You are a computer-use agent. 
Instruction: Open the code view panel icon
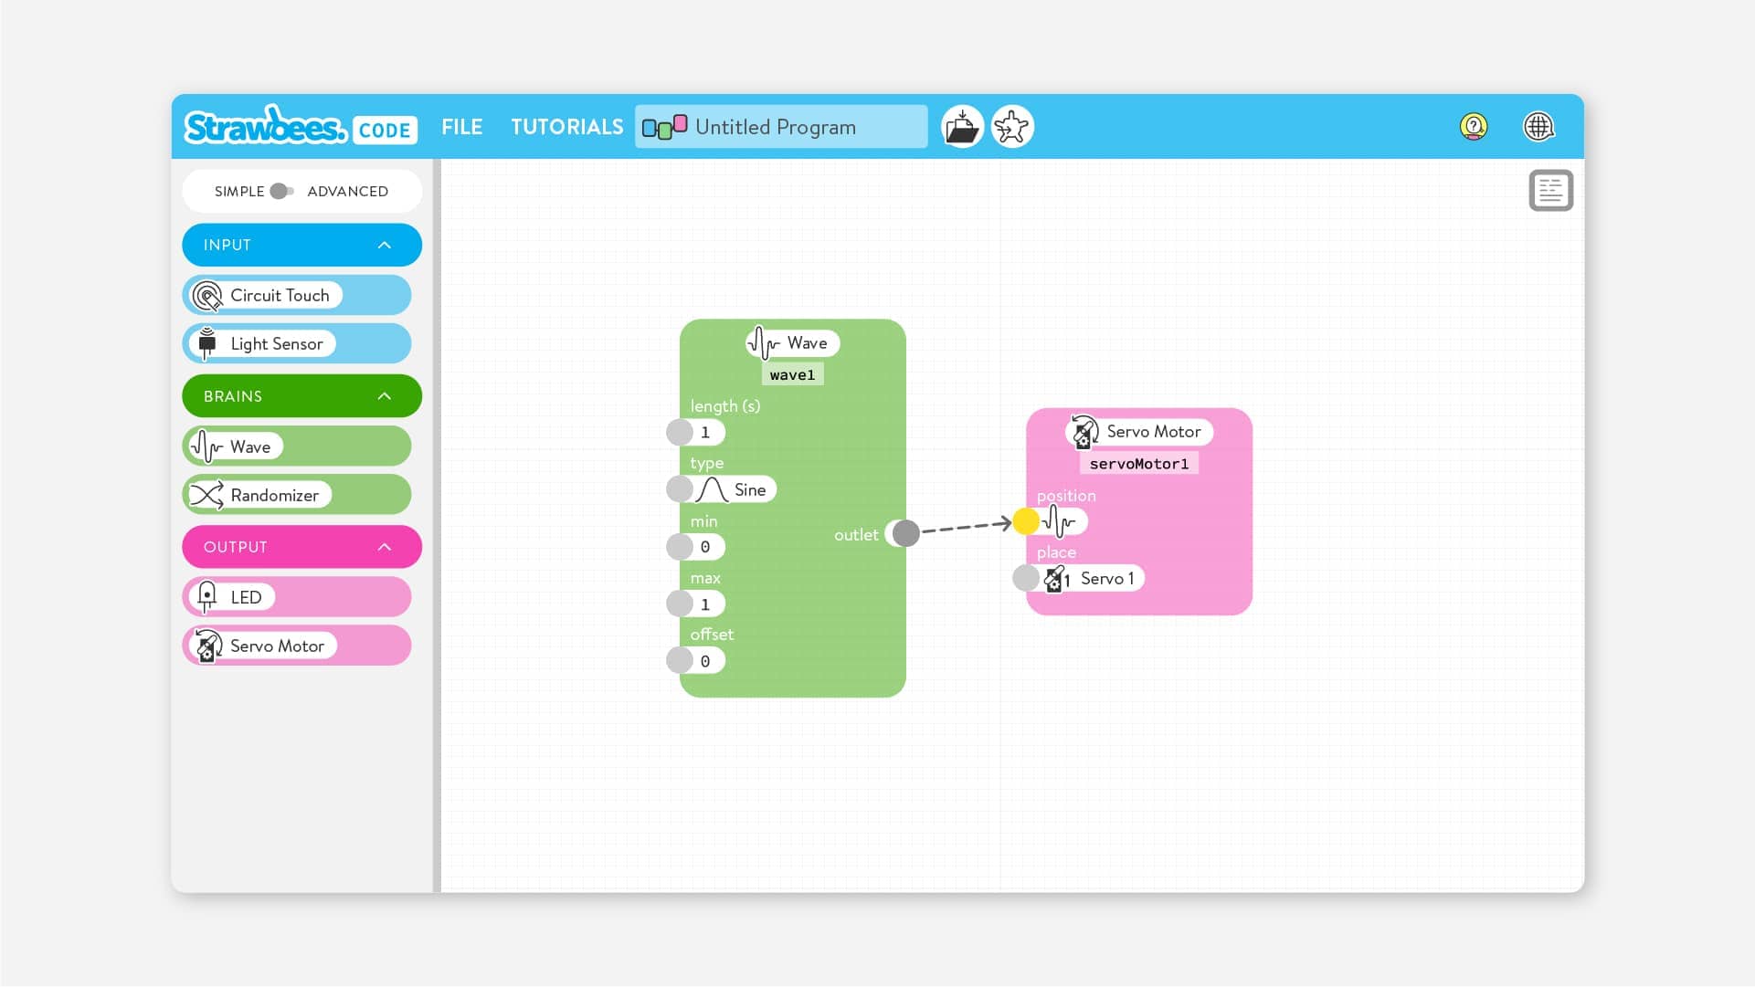pos(1550,191)
